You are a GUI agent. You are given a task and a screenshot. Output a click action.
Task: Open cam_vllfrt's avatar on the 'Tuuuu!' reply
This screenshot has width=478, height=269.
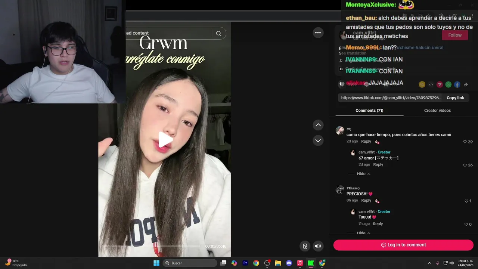coord(353,212)
